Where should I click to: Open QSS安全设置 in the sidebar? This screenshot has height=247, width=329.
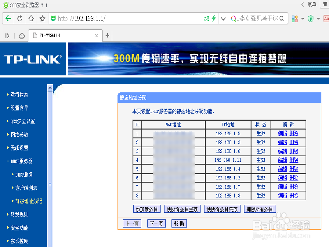click(x=23, y=121)
